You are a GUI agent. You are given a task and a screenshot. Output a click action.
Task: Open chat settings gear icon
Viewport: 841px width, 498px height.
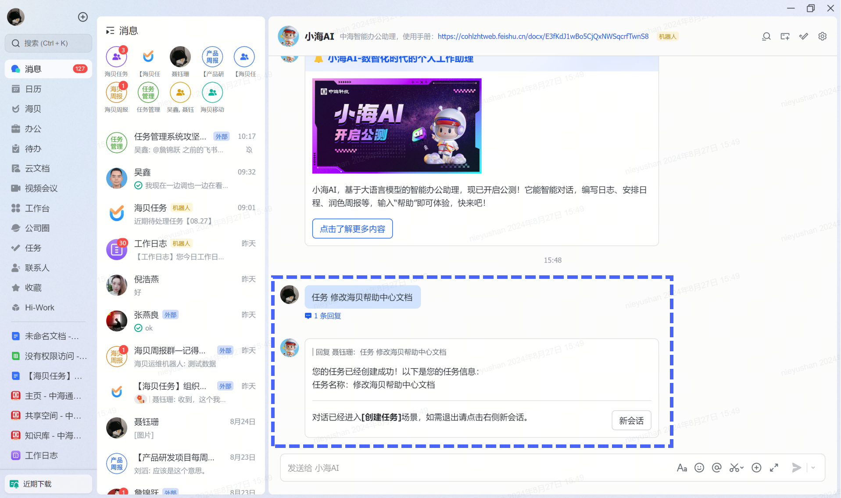pyautogui.click(x=823, y=36)
